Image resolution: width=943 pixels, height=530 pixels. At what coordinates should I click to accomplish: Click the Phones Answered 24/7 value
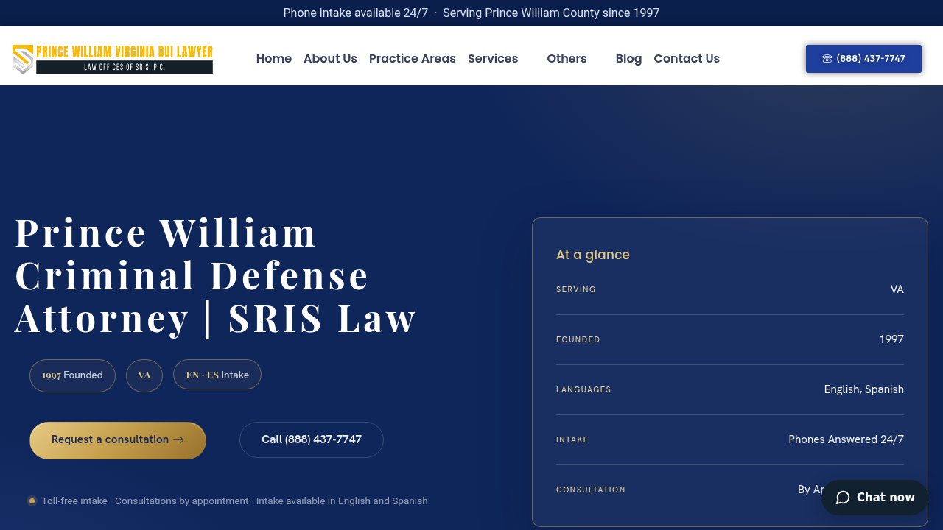846,439
